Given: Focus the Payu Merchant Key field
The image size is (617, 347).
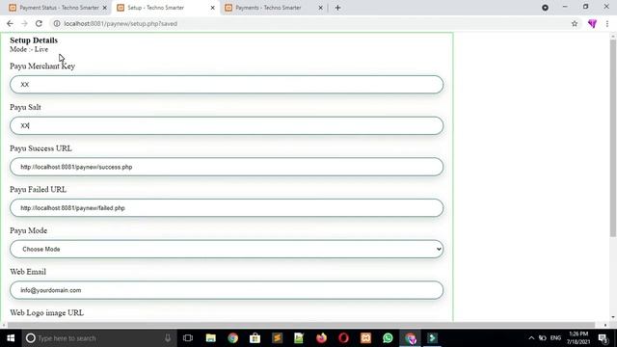Looking at the screenshot, I should tap(227, 85).
